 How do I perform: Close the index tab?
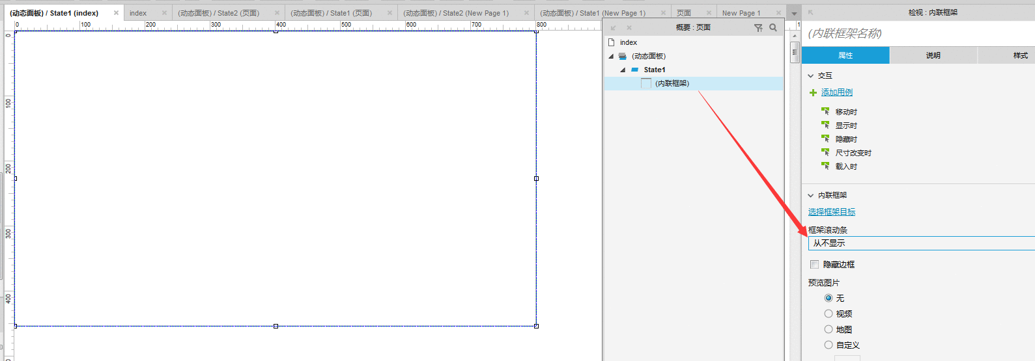coord(164,13)
